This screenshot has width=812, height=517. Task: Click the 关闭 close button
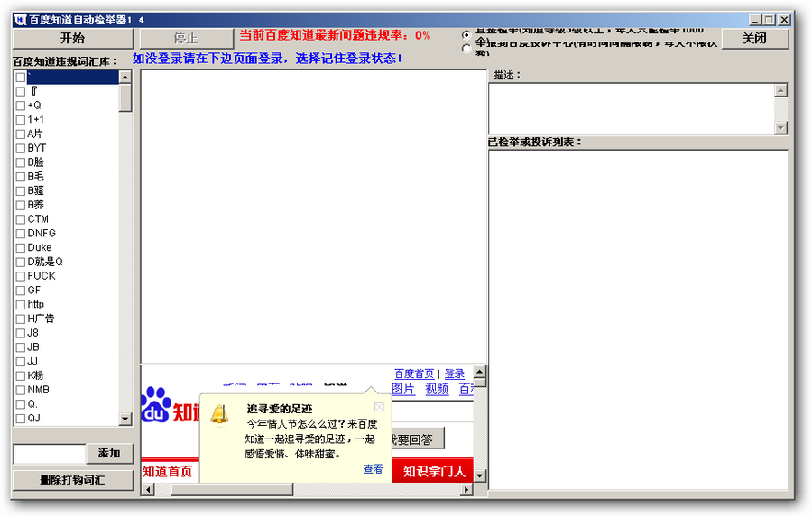[754, 38]
